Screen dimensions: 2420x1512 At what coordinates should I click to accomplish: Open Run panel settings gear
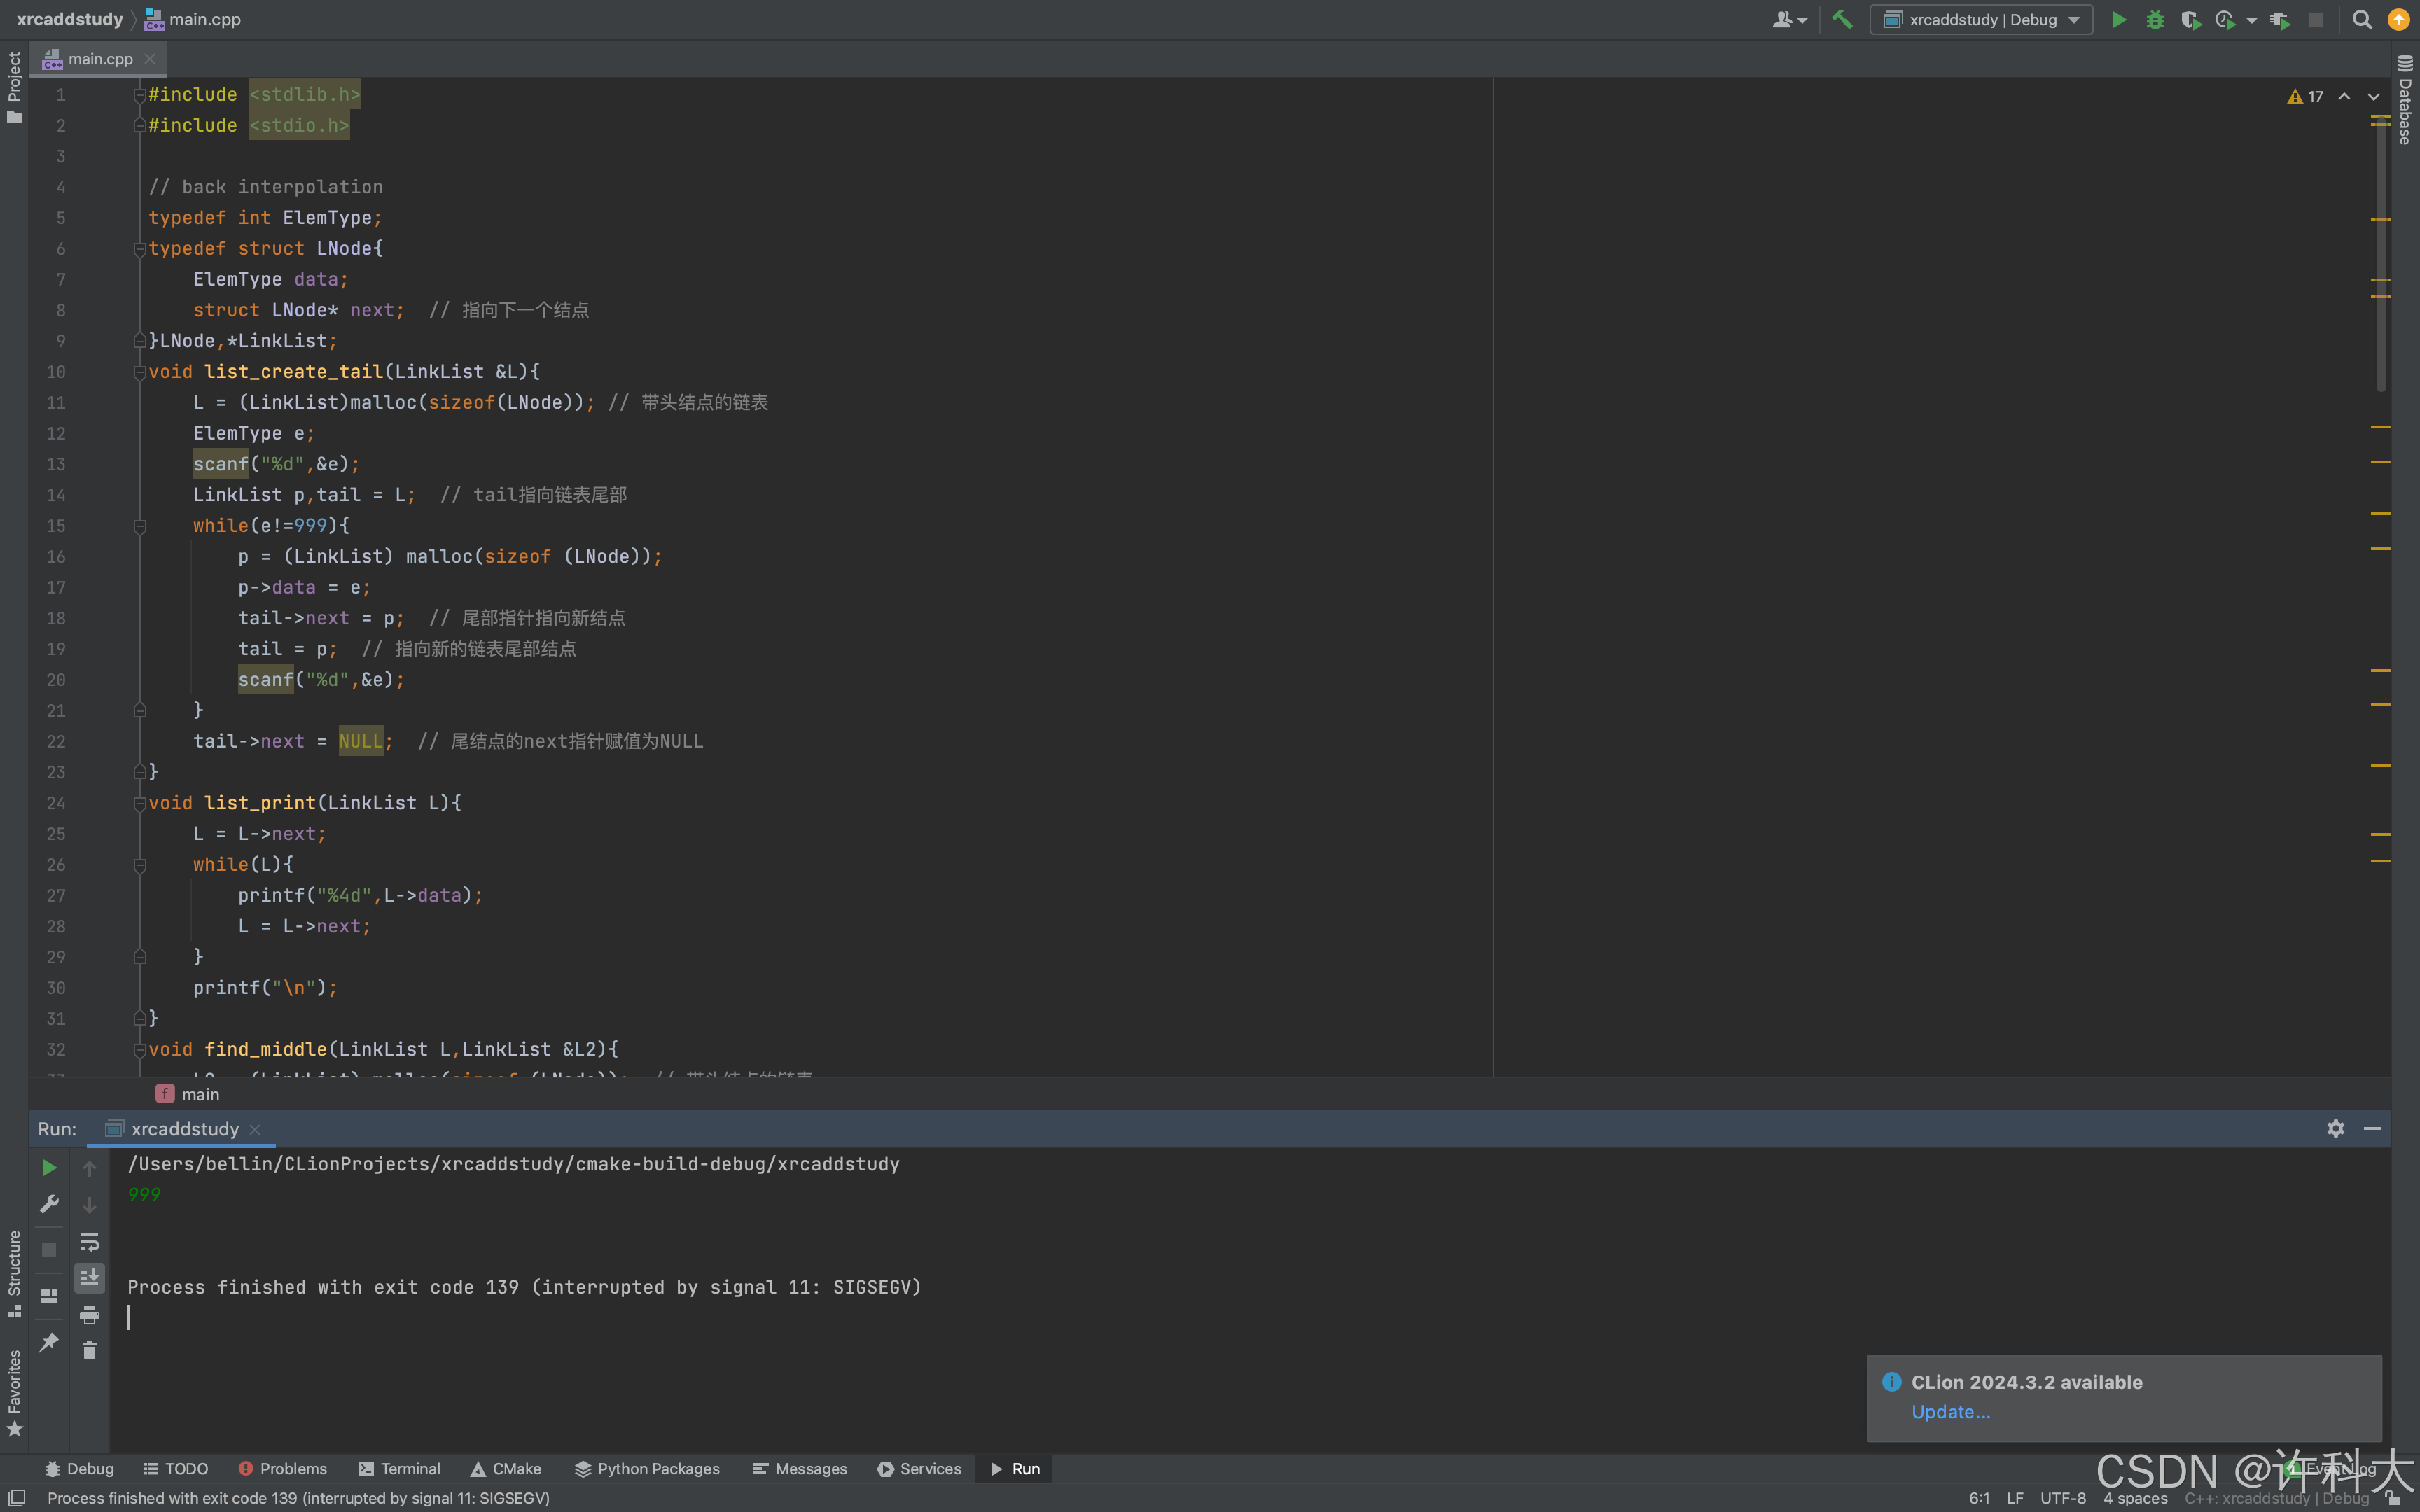(x=2335, y=1128)
